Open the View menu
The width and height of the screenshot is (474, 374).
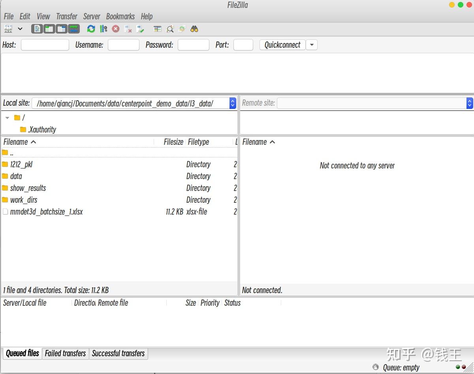[x=43, y=17]
